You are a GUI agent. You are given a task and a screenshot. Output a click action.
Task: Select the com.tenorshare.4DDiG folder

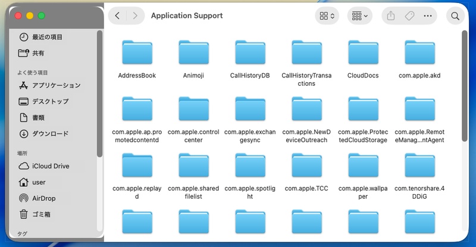pyautogui.click(x=419, y=167)
